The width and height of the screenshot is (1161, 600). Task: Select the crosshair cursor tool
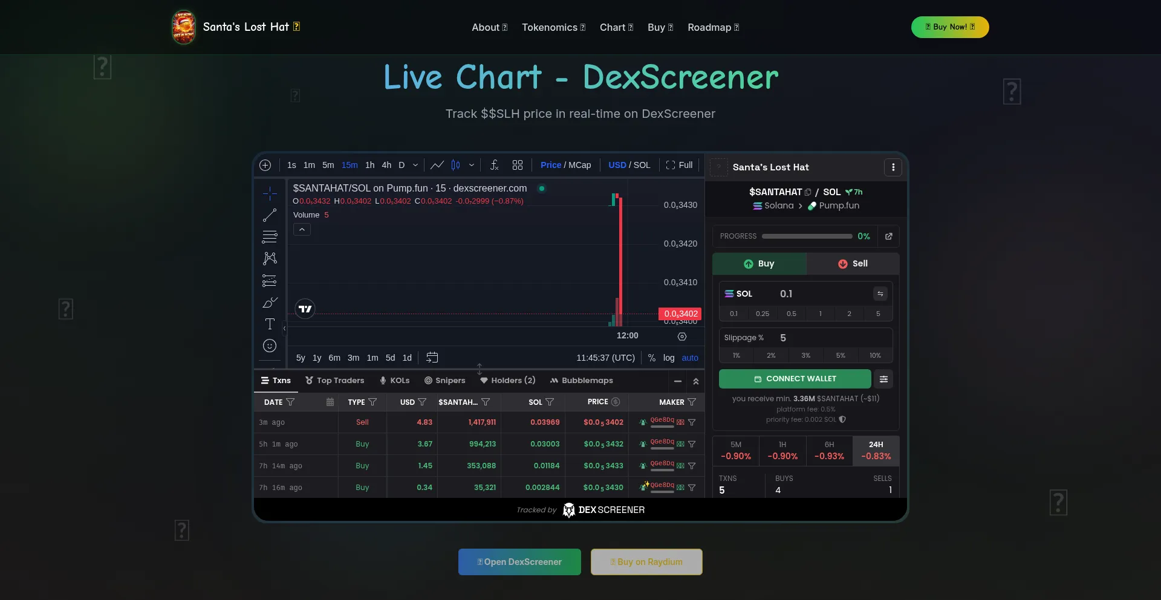270,193
